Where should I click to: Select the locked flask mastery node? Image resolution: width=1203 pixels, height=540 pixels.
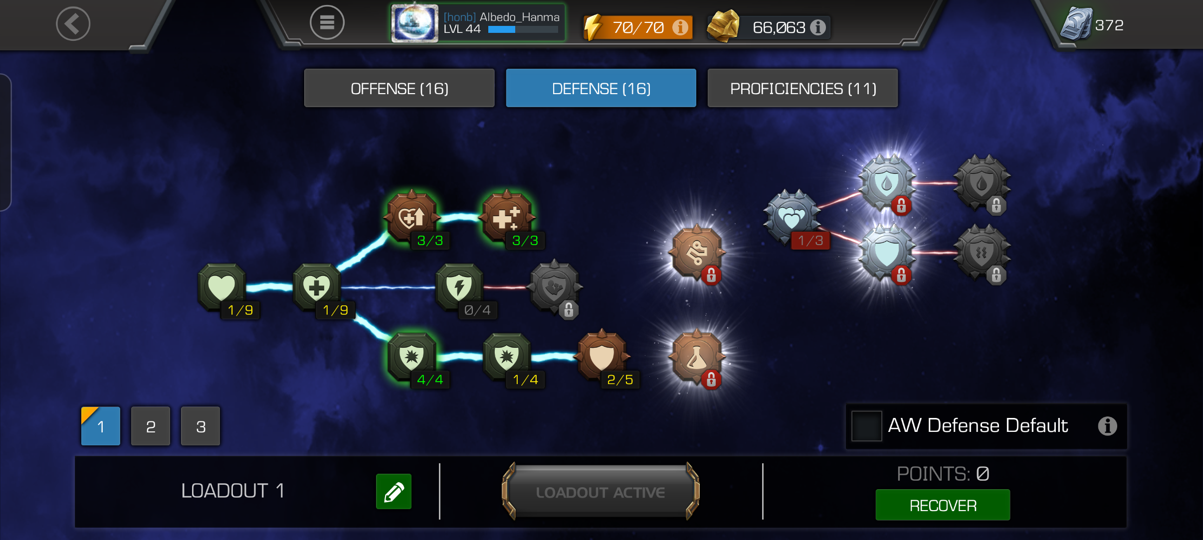pos(697,357)
